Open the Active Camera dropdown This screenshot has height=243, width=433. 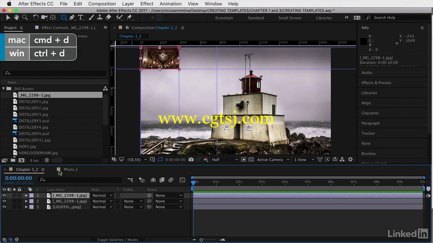(x=273, y=159)
